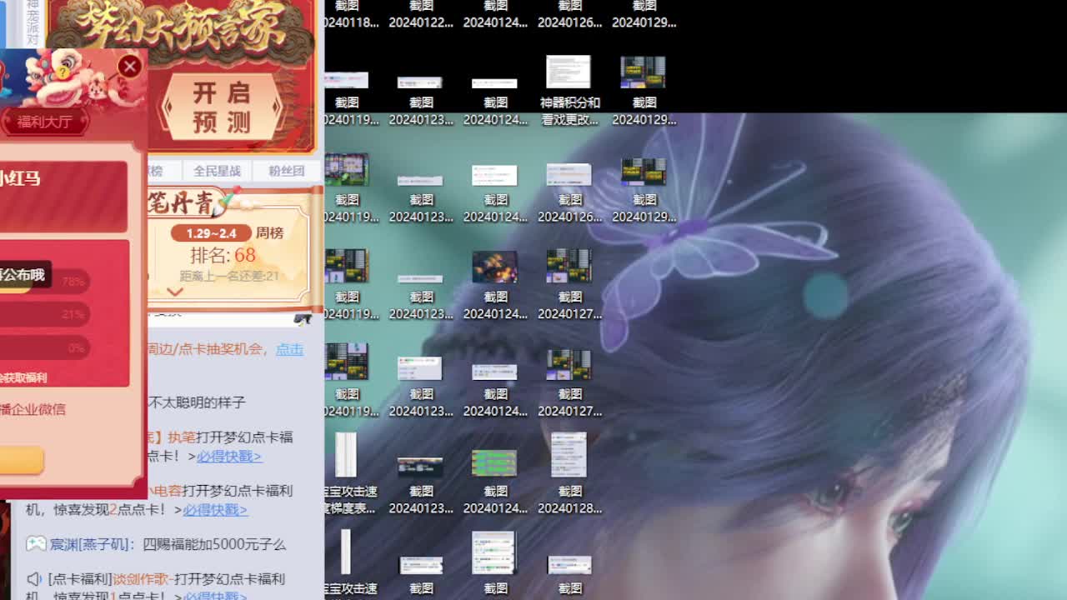This screenshot has width=1067, height=600.
Task: Select the 周榜 weekly ranking label
Action: coord(270,232)
